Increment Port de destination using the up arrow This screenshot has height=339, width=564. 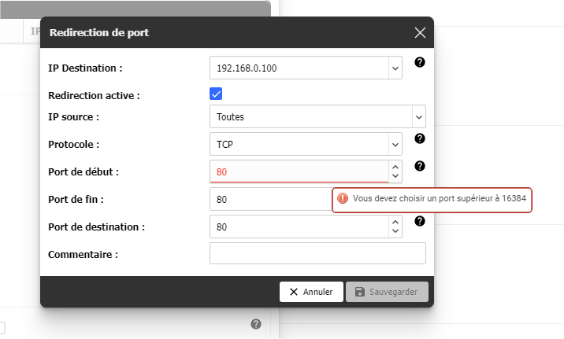pyautogui.click(x=395, y=221)
